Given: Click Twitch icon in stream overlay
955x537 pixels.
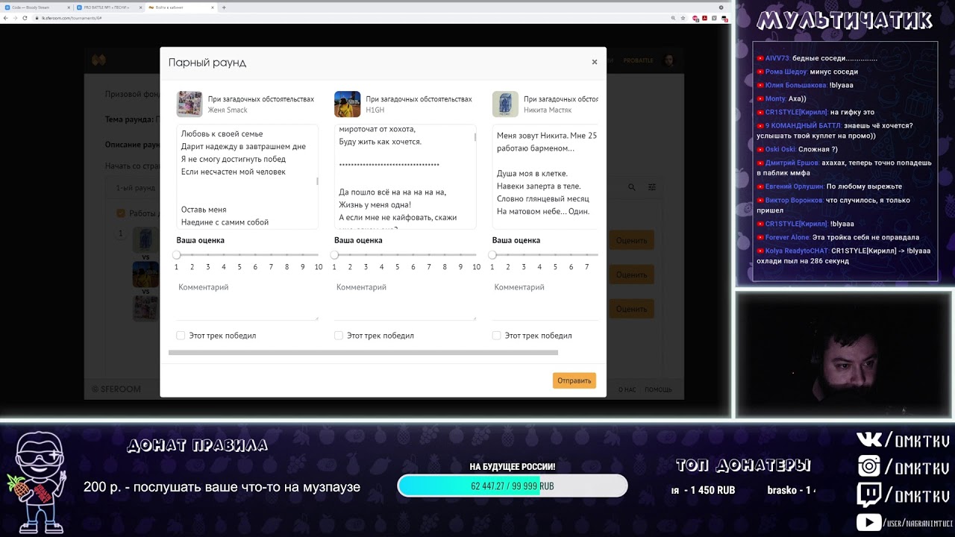Looking at the screenshot, I should (869, 495).
